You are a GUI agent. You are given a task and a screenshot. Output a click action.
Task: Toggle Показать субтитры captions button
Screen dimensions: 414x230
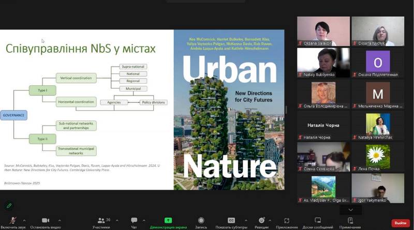(231, 221)
